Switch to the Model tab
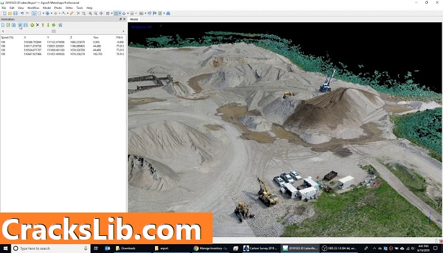Screen dimensions: 443x253 coord(134,19)
